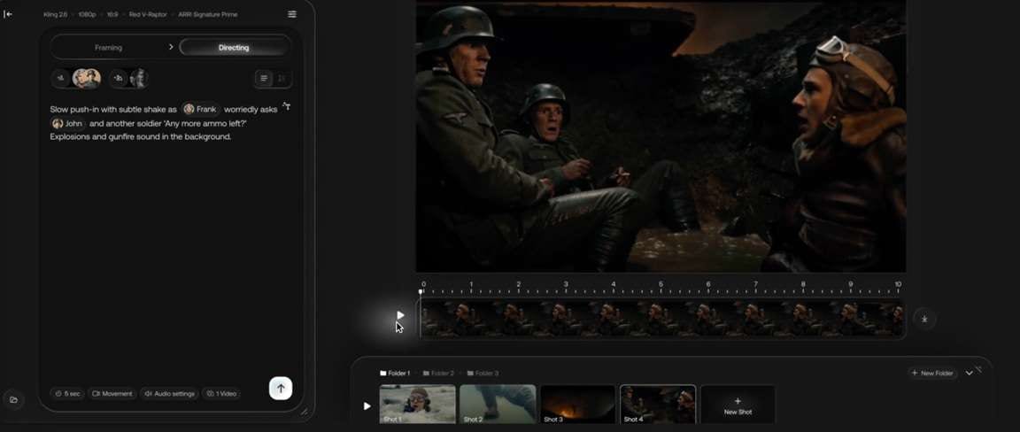Select the Shot 3 thumbnail
This screenshot has width=1020, height=432.
coord(577,404)
